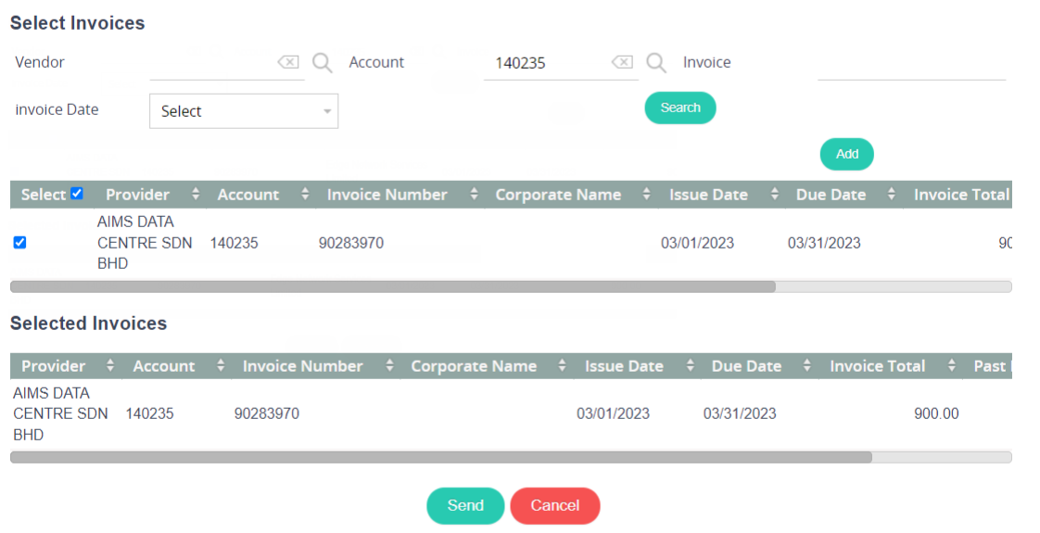Click due date 03/31/2023 in Selected Invoices

pyautogui.click(x=740, y=413)
